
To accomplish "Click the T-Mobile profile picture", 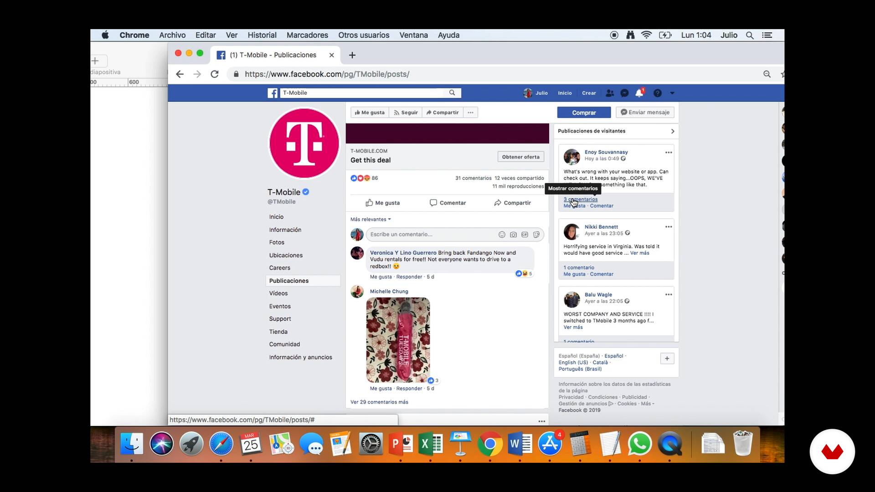I will tap(304, 143).
